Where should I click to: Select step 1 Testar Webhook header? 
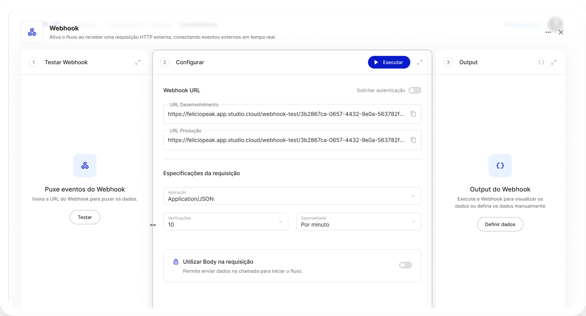(x=66, y=62)
